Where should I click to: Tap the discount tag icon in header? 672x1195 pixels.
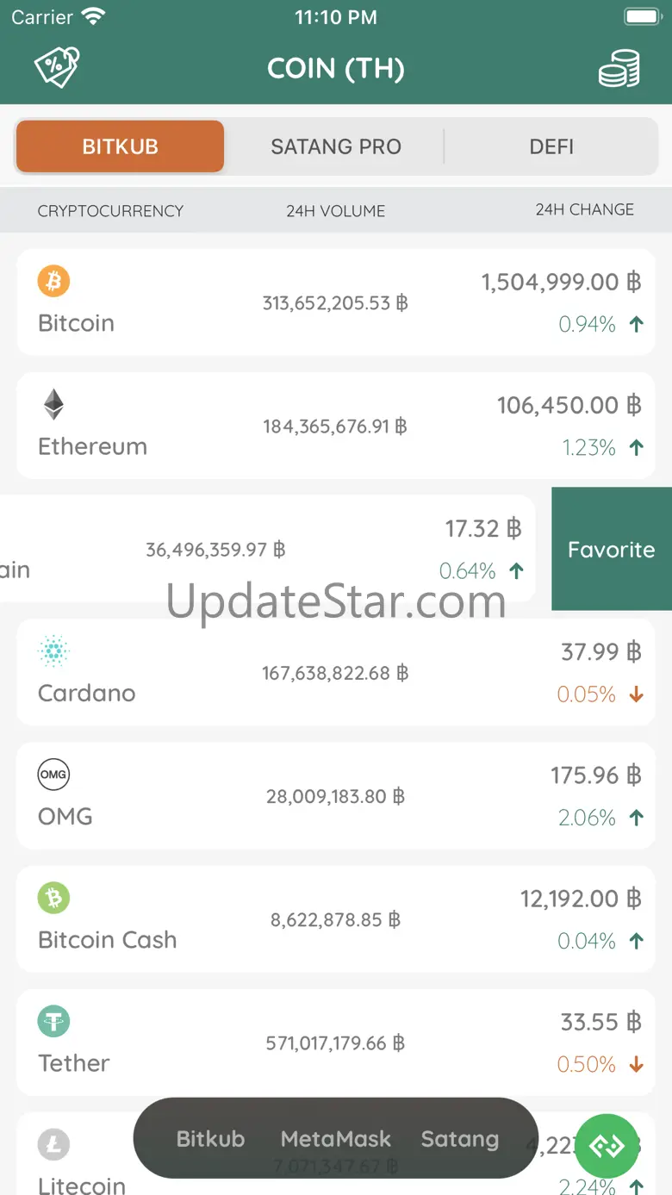click(x=56, y=67)
